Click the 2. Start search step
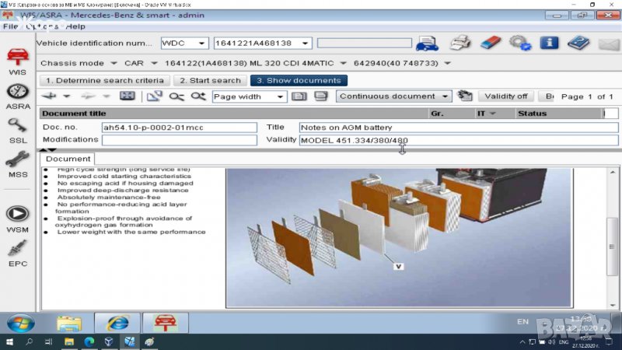Image resolution: width=622 pixels, height=350 pixels. pyautogui.click(x=209, y=80)
